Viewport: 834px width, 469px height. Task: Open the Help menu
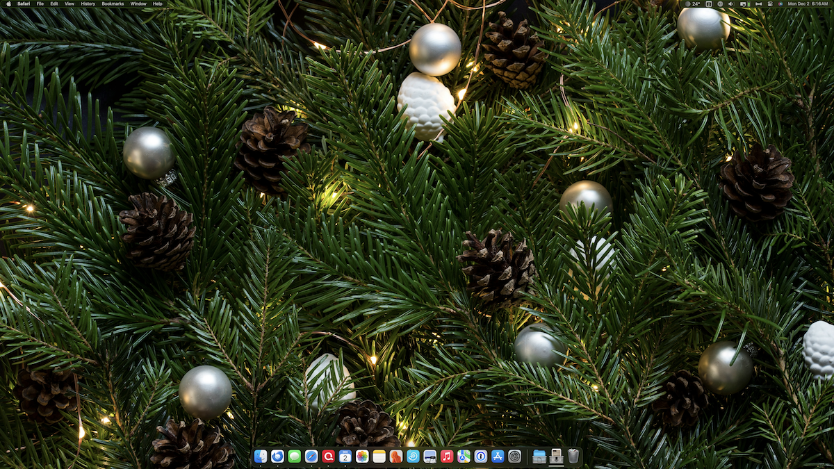coord(158,3)
